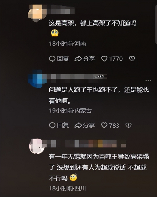Click reply bubble icon under Inner Mongolia comment
This screenshot has height=197, width=157.
52,125
